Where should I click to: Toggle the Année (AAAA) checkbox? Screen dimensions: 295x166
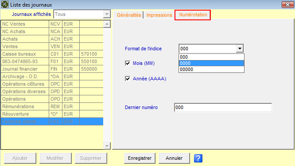(x=128, y=79)
